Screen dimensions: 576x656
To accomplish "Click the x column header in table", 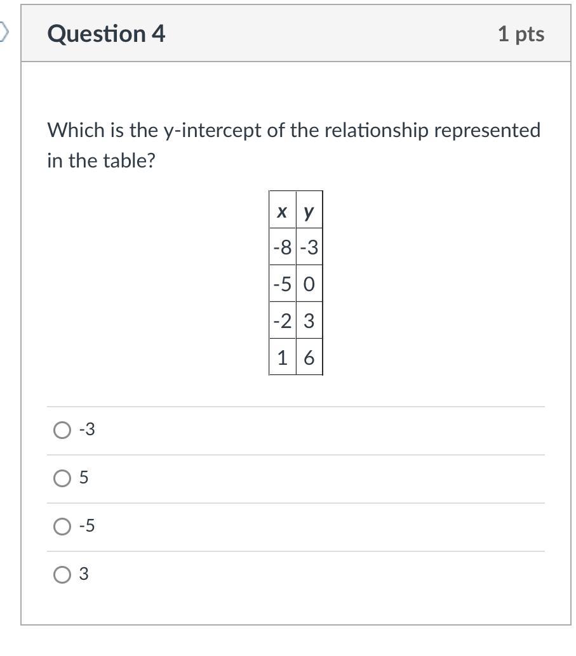I will coord(282,212).
